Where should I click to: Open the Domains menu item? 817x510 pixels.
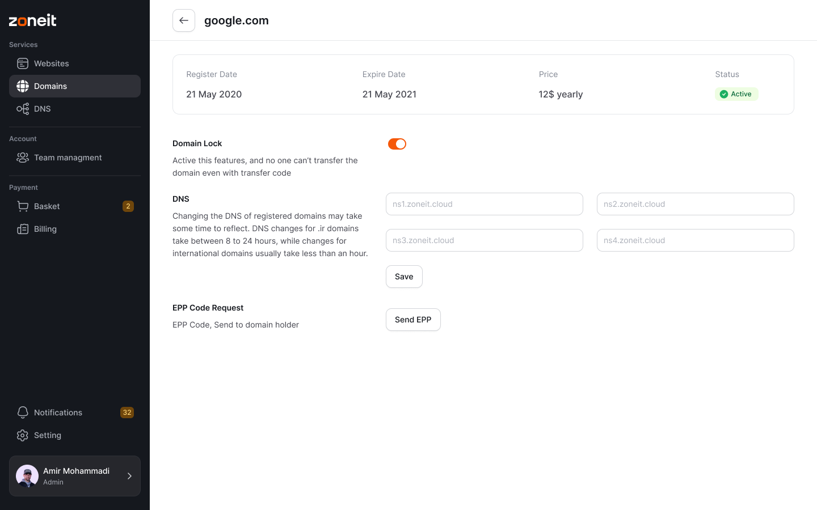75,86
